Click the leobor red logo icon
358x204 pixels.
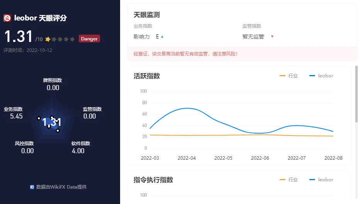7,18
